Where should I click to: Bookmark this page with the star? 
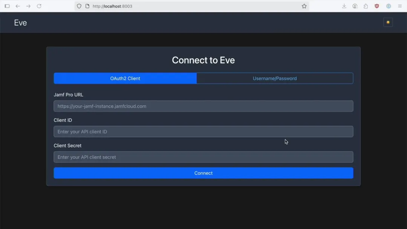304,6
